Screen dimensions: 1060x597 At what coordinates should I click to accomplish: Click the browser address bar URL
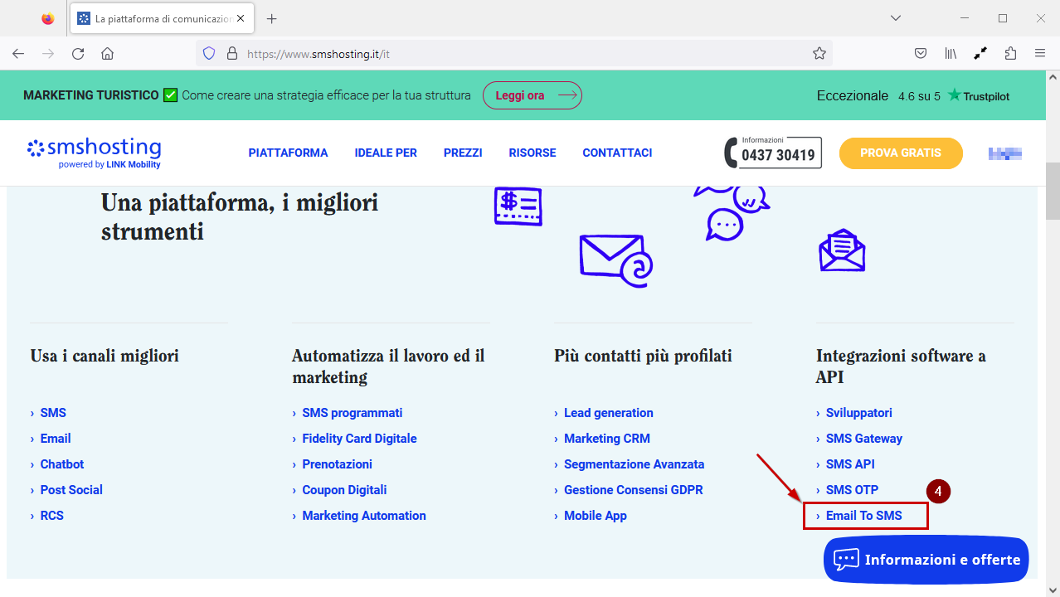(318, 54)
